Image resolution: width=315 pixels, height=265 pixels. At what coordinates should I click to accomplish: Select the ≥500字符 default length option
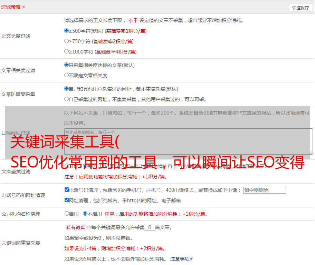pos(67,31)
